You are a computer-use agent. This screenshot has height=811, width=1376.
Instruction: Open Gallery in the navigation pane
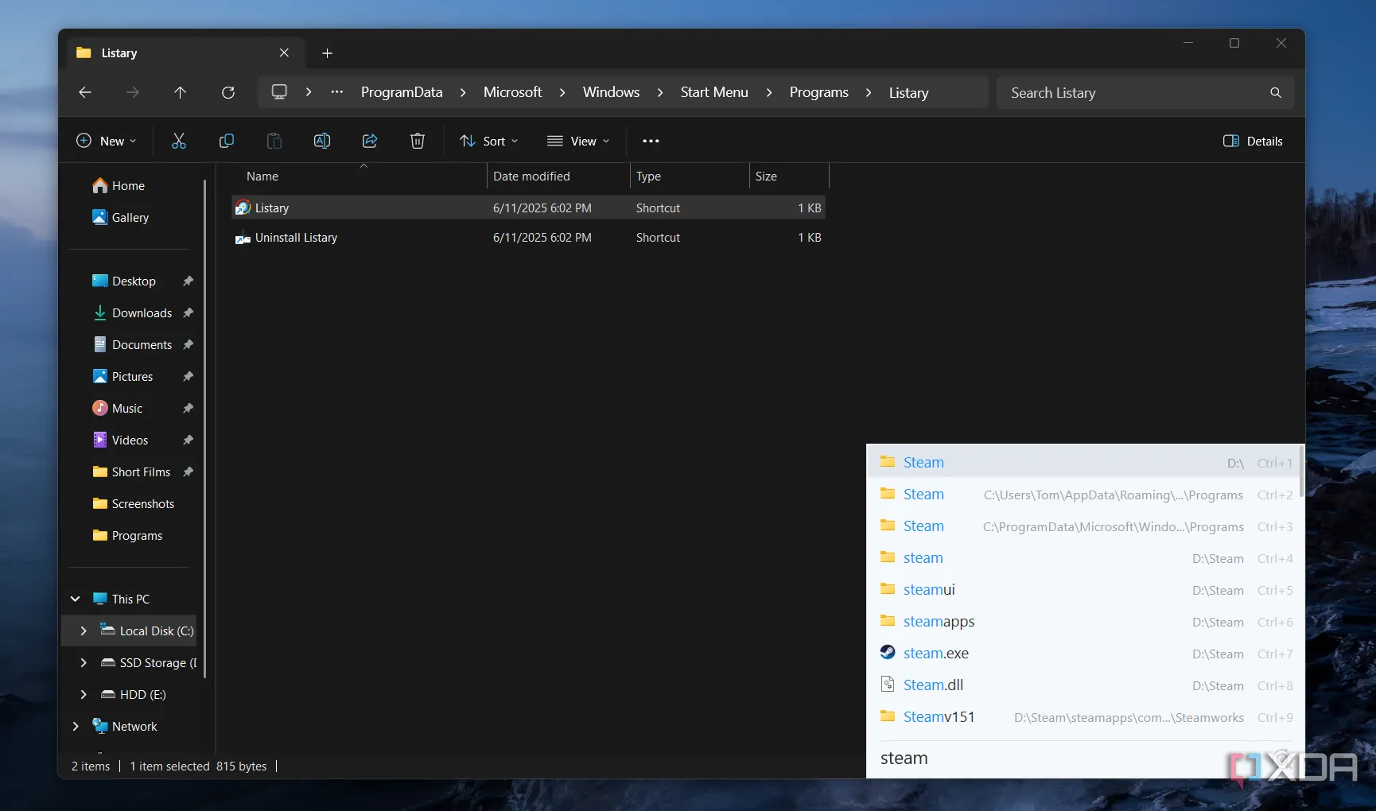tap(120, 217)
